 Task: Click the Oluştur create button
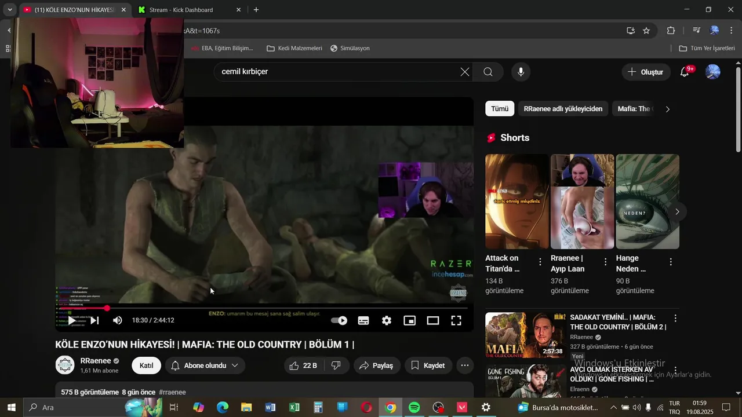pos(646,72)
